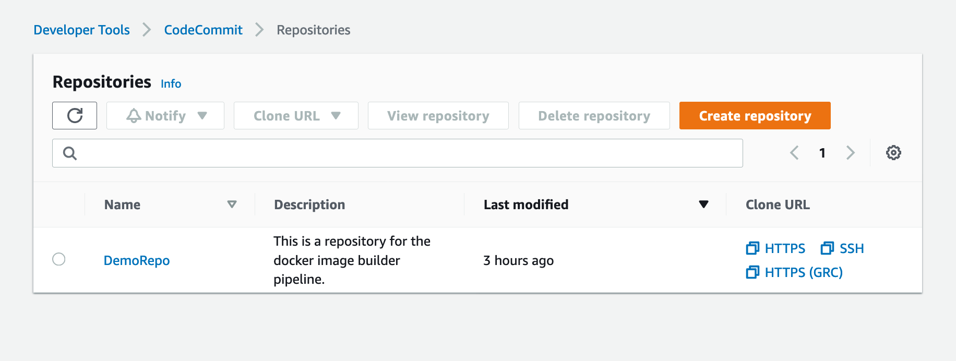Select the DemoRepo row radio button
The height and width of the screenshot is (361, 956).
tap(59, 259)
